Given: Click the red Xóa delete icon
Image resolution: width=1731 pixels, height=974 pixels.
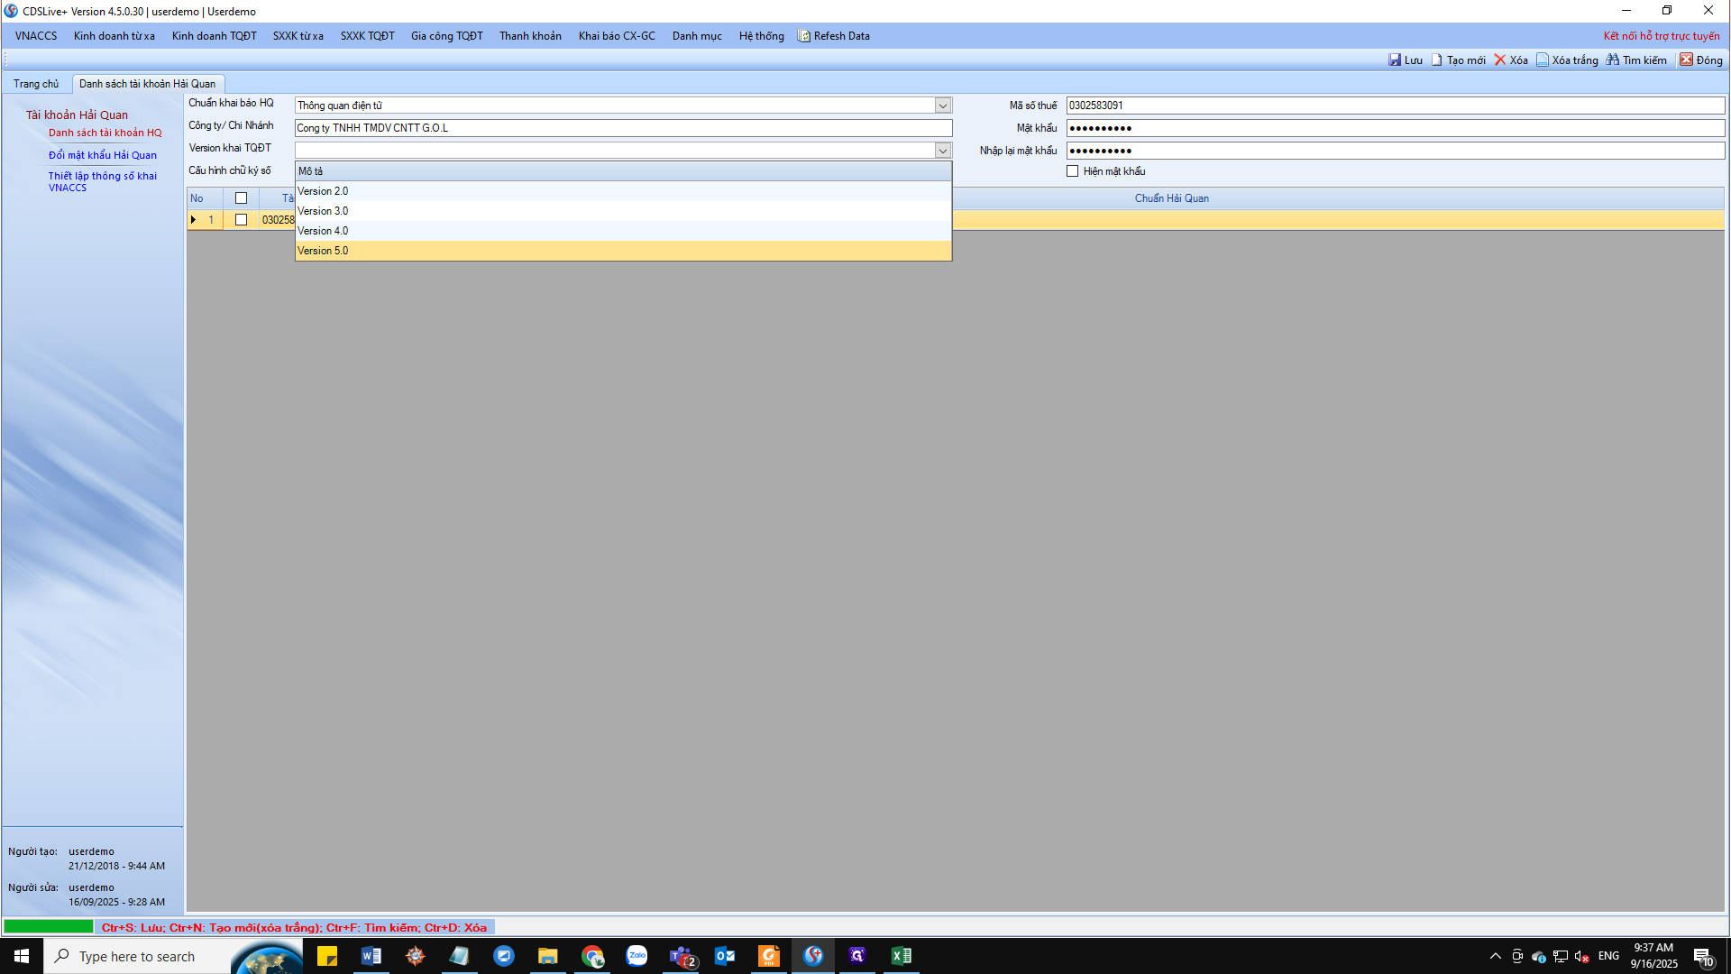Looking at the screenshot, I should pos(1500,60).
